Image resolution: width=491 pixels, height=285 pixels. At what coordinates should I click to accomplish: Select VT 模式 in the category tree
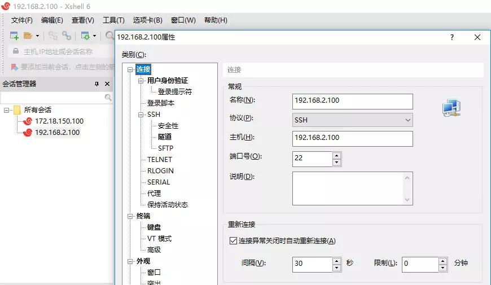coord(159,239)
